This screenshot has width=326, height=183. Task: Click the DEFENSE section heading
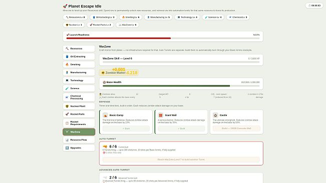[105, 102]
